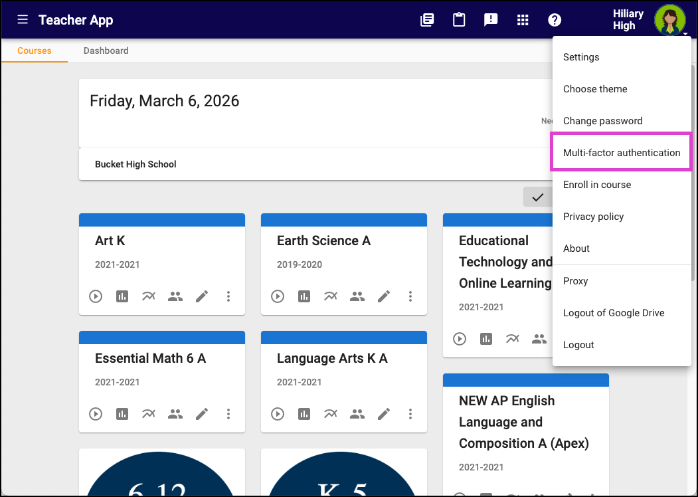
Task: Select Change password menu item
Action: click(622, 121)
